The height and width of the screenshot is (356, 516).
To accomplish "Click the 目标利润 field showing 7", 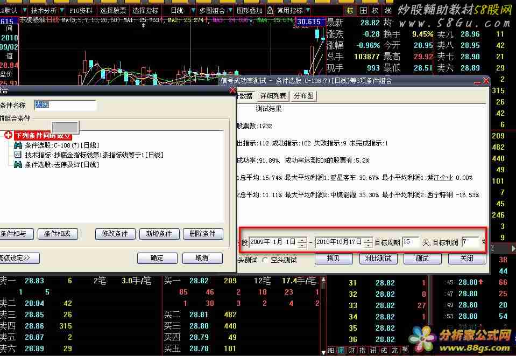I will 471,242.
